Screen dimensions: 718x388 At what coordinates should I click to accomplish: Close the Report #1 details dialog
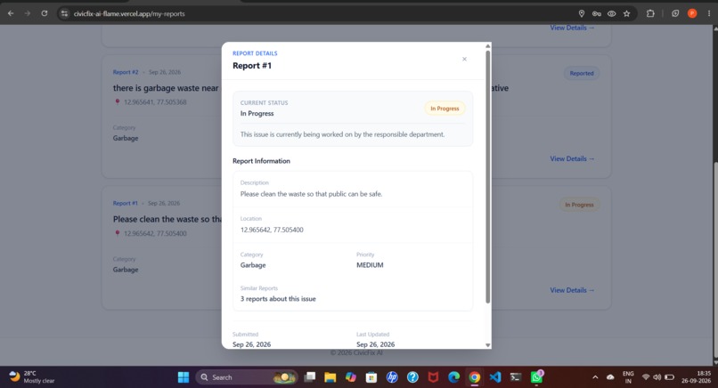[x=464, y=59]
